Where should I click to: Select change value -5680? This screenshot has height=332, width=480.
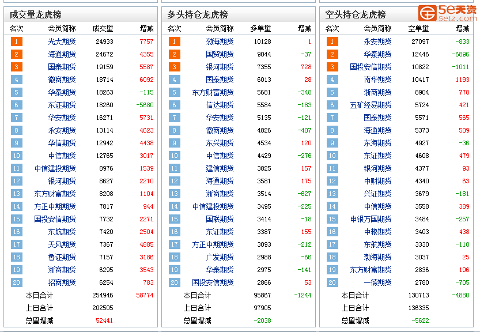coord(145,105)
